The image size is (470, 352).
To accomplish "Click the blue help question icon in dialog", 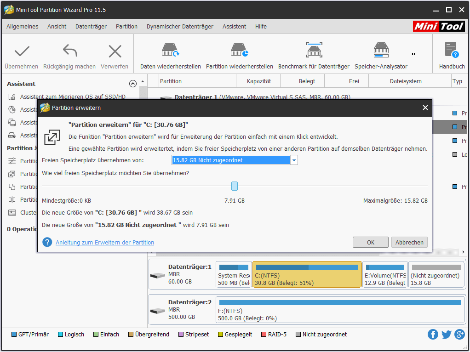I will click(x=47, y=242).
